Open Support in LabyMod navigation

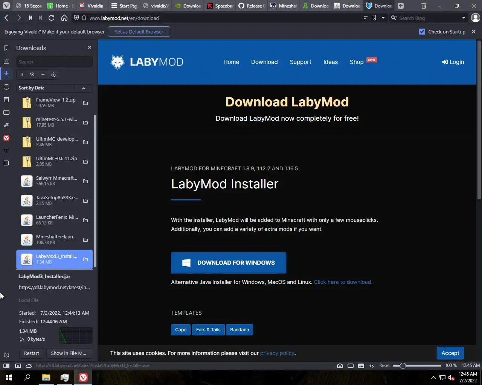coord(300,62)
